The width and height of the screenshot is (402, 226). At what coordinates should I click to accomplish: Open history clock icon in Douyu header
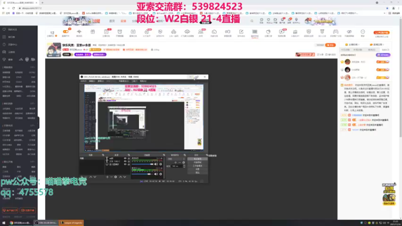click(261, 20)
